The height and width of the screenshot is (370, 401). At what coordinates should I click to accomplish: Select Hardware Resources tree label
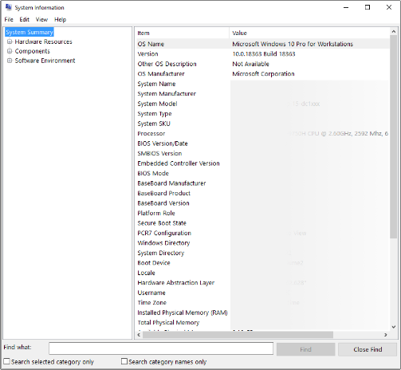(x=43, y=41)
